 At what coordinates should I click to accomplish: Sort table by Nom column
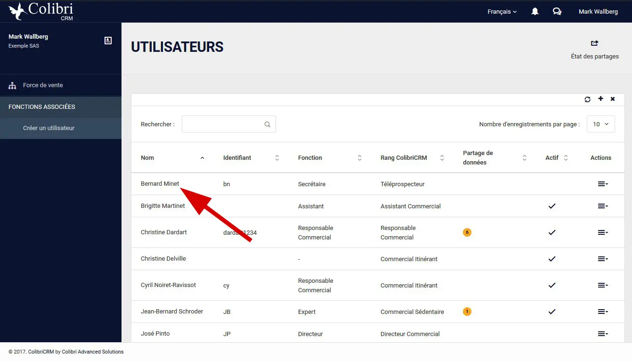pos(172,158)
